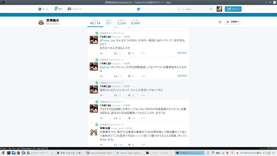Switch to スクリーンショット taskbar window
Viewport: 277px width, 156px height.
(x=160, y=153)
